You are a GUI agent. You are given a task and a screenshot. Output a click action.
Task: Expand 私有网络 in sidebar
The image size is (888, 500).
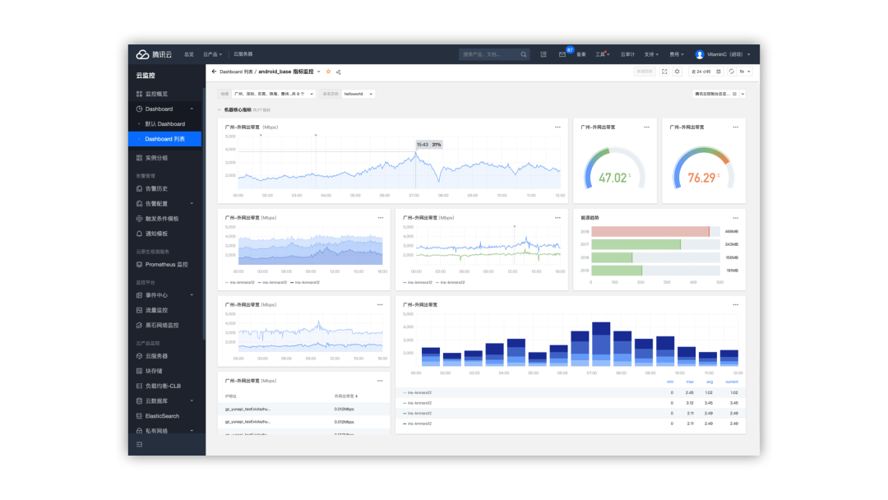click(x=192, y=430)
